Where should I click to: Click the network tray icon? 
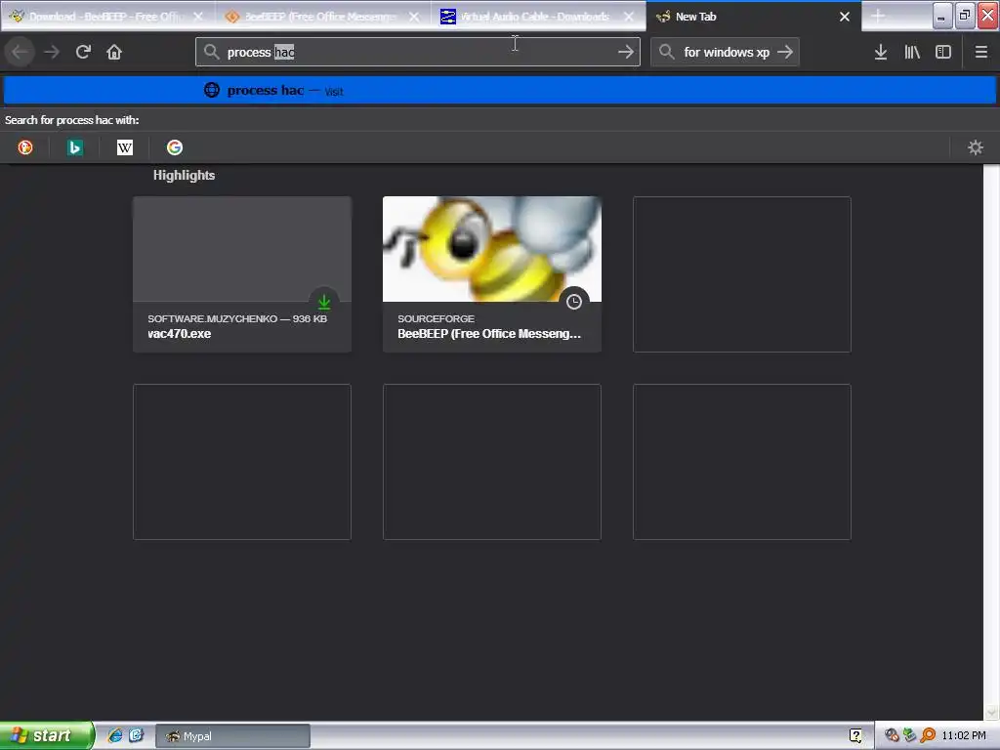tap(909, 736)
